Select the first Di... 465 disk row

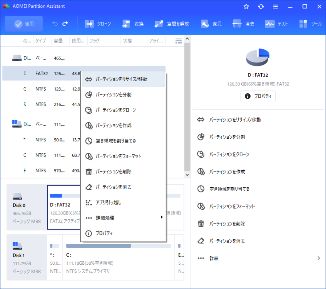tap(84, 58)
